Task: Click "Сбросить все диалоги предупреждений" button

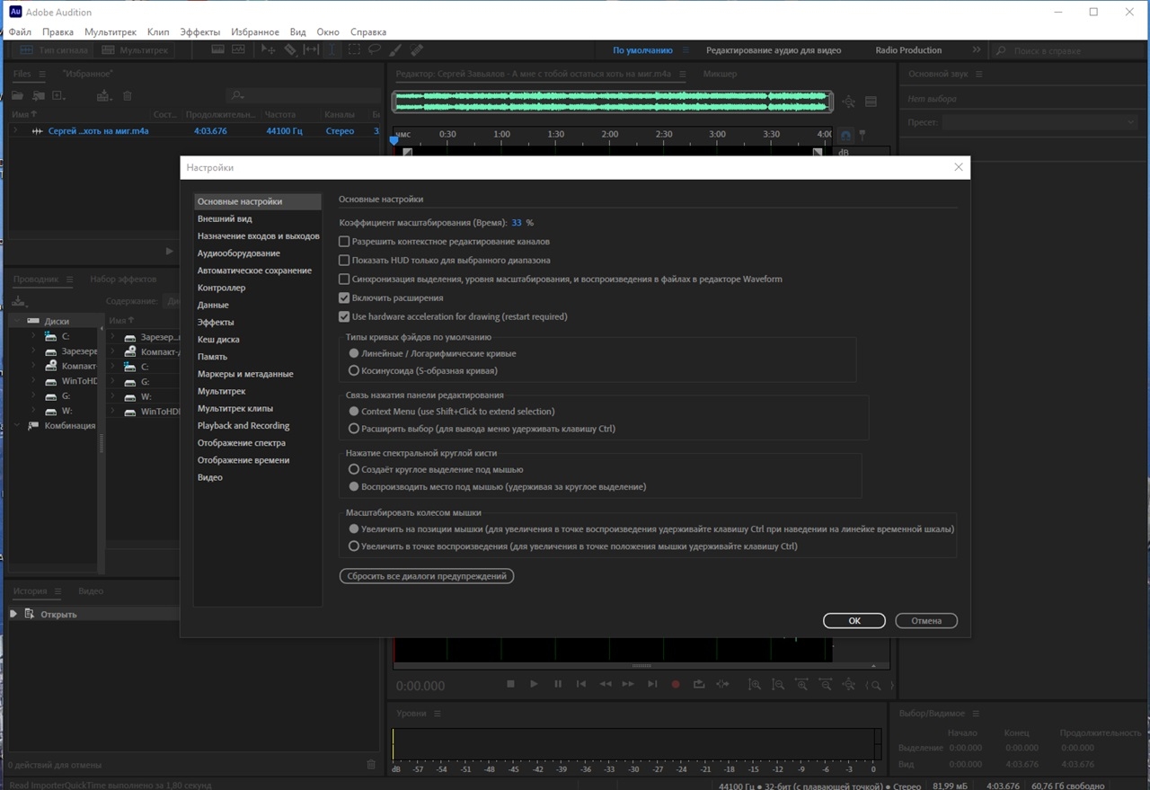Action: pyautogui.click(x=427, y=576)
